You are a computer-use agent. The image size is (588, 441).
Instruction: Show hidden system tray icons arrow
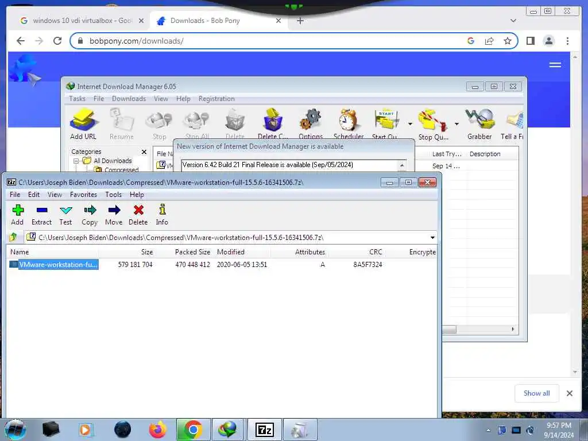(x=488, y=430)
